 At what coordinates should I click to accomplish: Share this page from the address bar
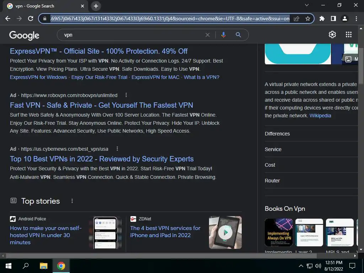296,18
